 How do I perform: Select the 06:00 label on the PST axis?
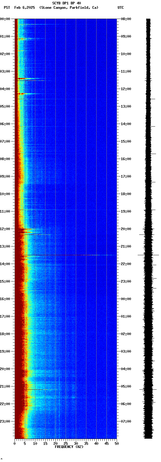[5, 124]
